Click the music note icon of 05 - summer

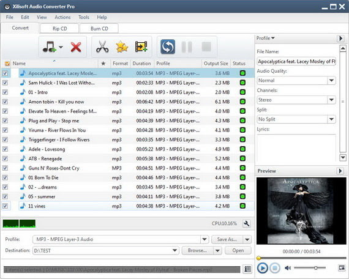(x=23, y=196)
